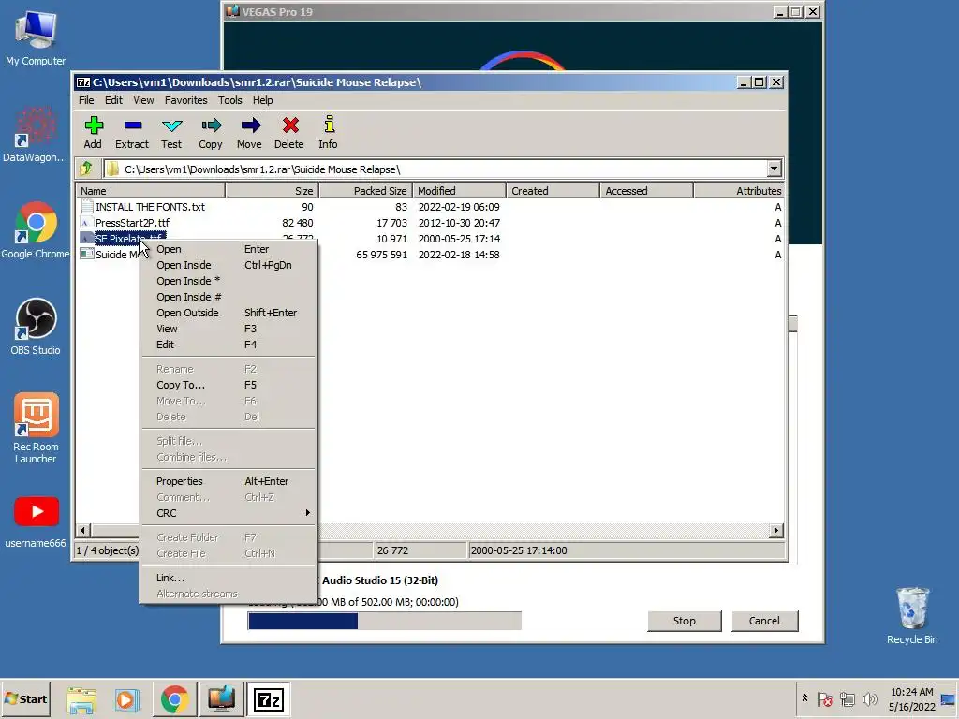This screenshot has height=719, width=959.
Task: Switch to VEGAS installer taskbar icon
Action: 221,699
